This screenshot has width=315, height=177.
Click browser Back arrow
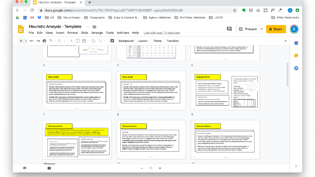18,10
